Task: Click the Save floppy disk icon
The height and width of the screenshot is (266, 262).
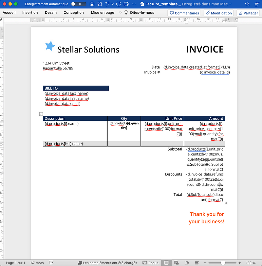Action: pos(100,4)
